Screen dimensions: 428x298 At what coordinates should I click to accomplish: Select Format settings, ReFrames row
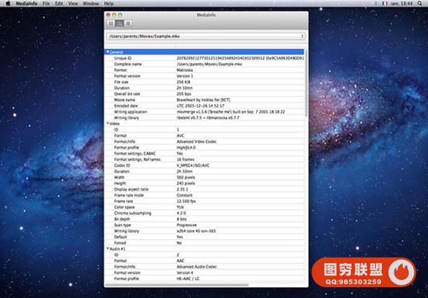tap(204, 160)
